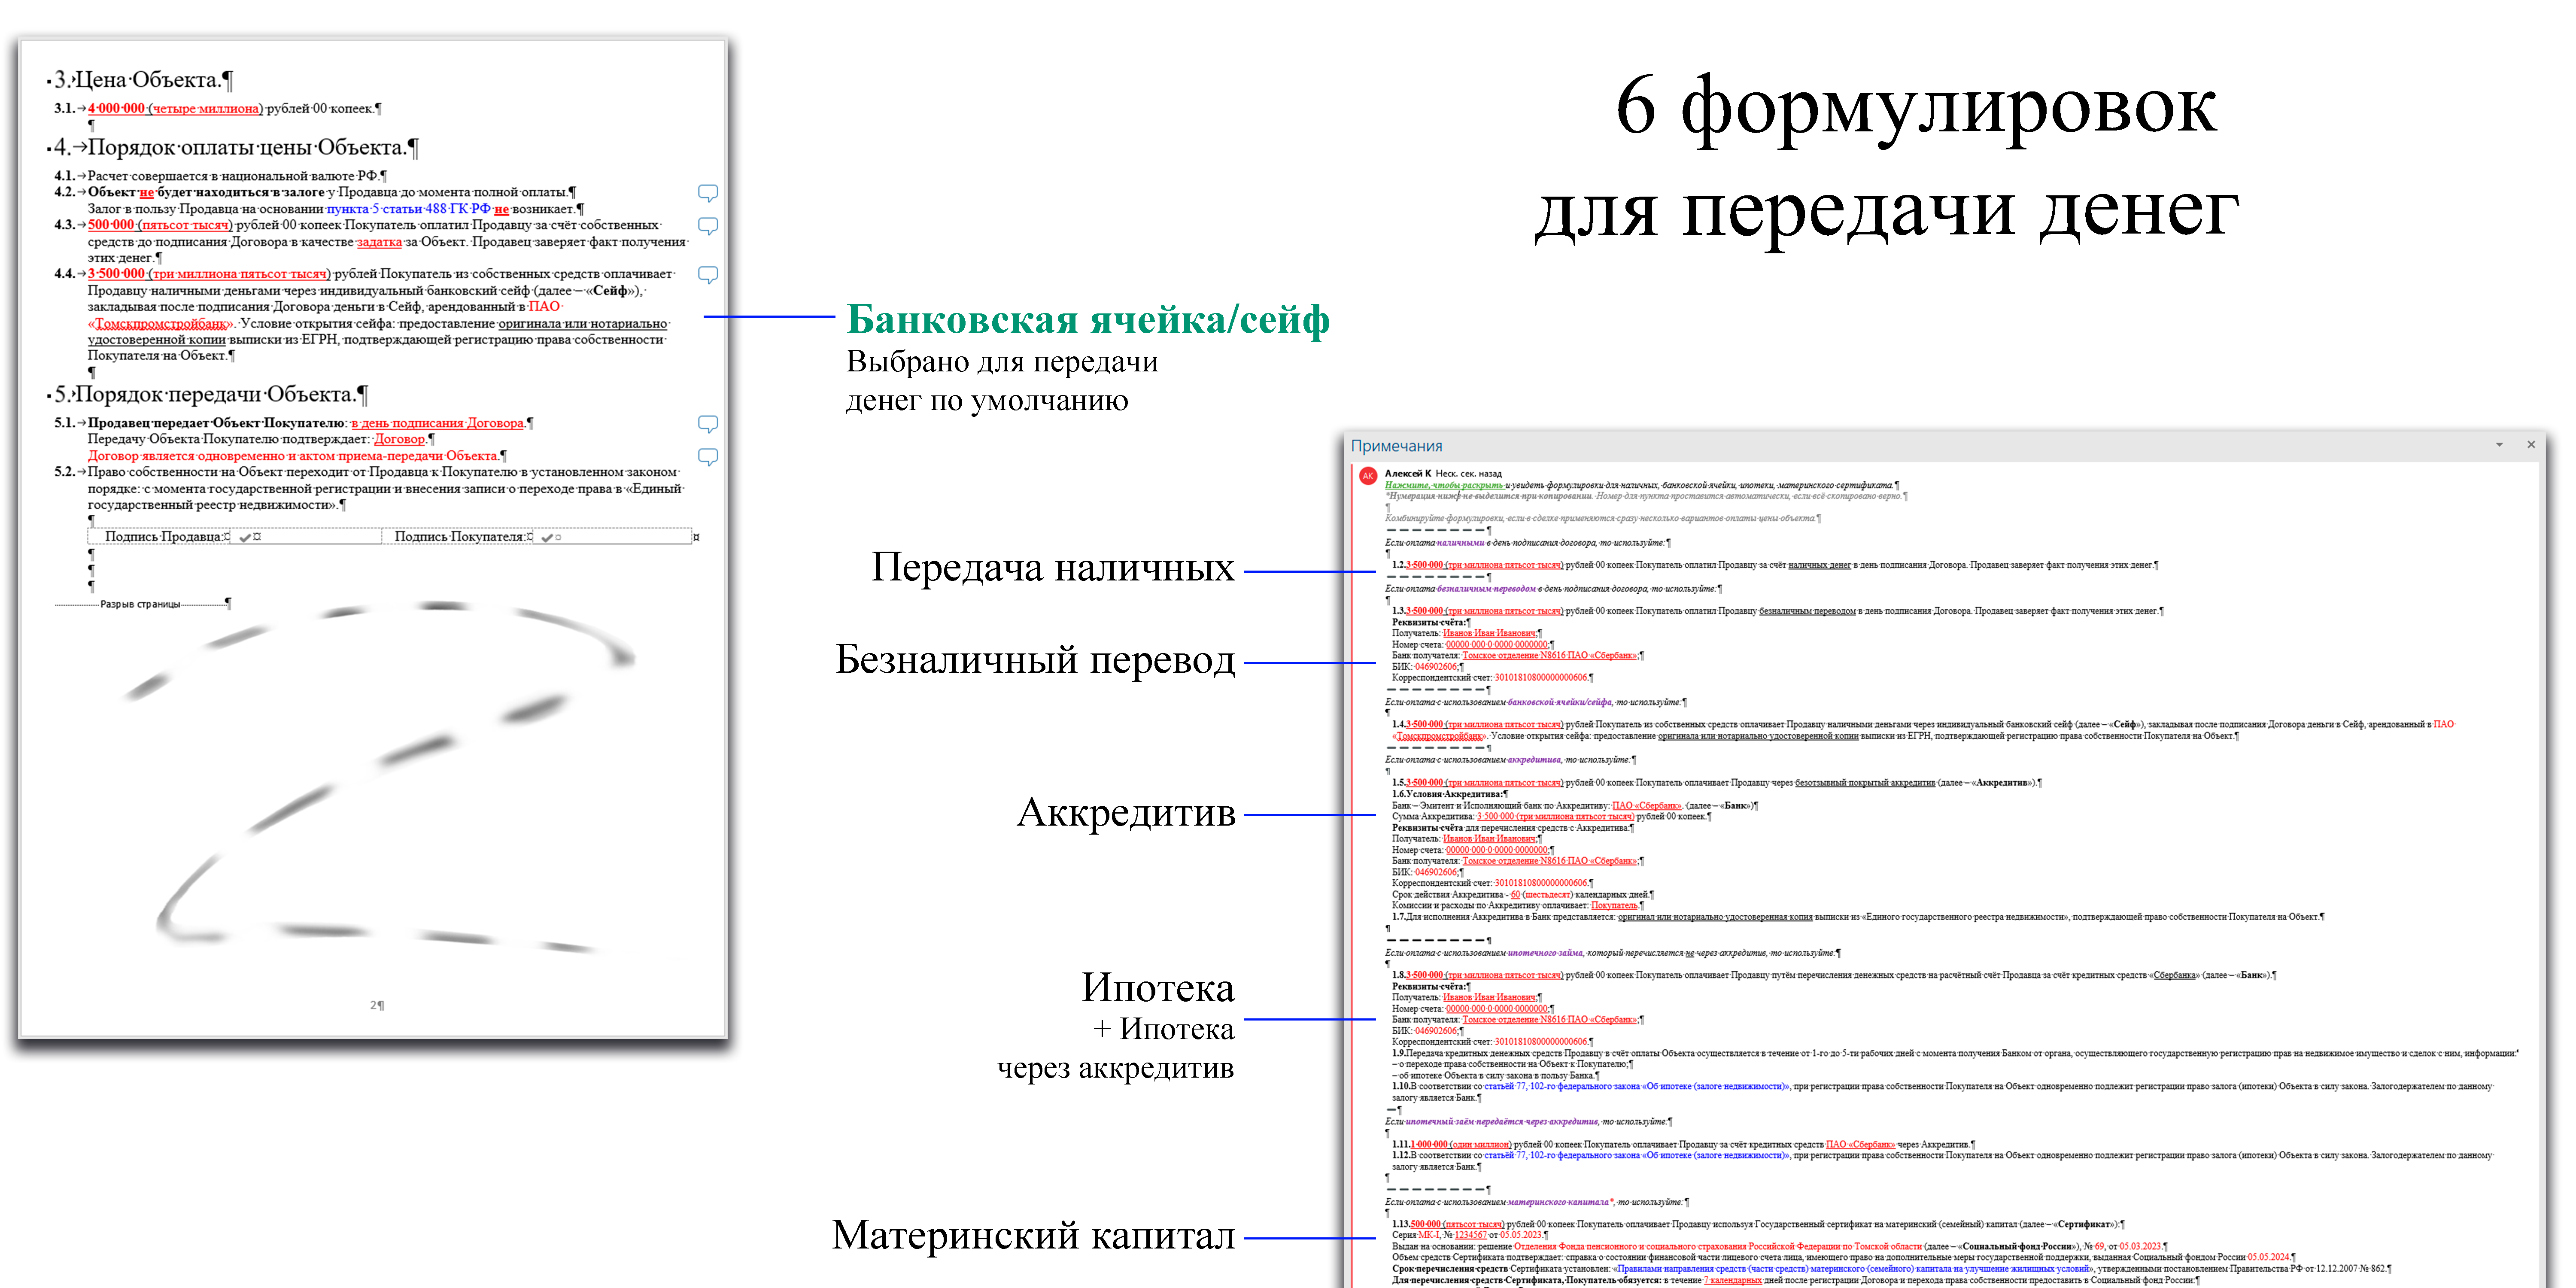Click '1.6. Условия Аккредитива:' heading in the comment
Image resolution: width=2576 pixels, height=1288 pixels.
tap(1449, 794)
